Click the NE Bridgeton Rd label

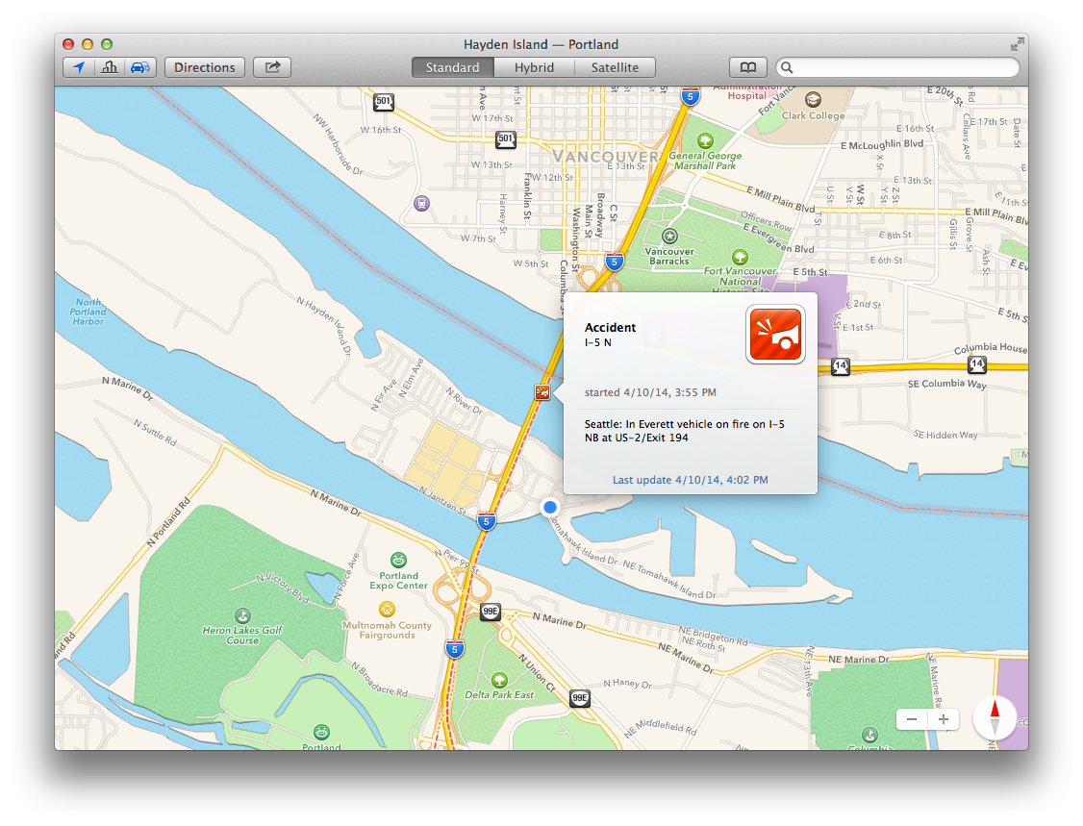713,636
